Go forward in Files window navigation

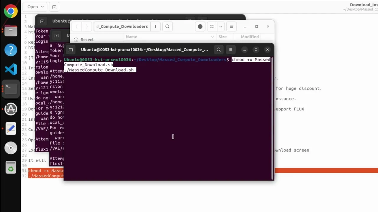tap(87, 26)
